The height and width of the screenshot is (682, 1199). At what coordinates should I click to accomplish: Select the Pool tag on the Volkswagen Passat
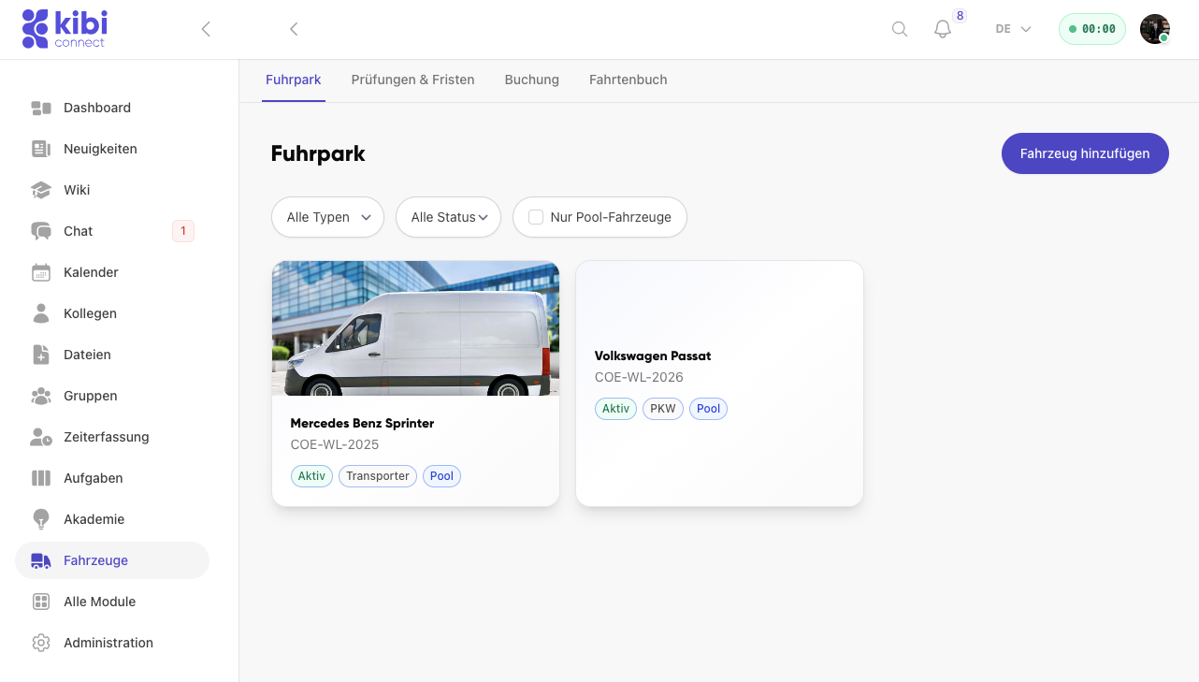pyautogui.click(x=708, y=409)
